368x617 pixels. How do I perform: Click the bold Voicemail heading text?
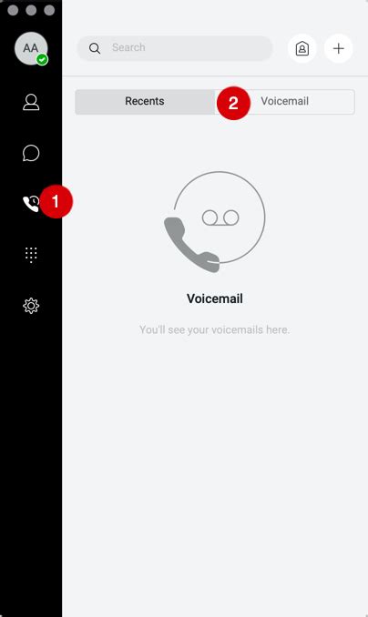215,298
